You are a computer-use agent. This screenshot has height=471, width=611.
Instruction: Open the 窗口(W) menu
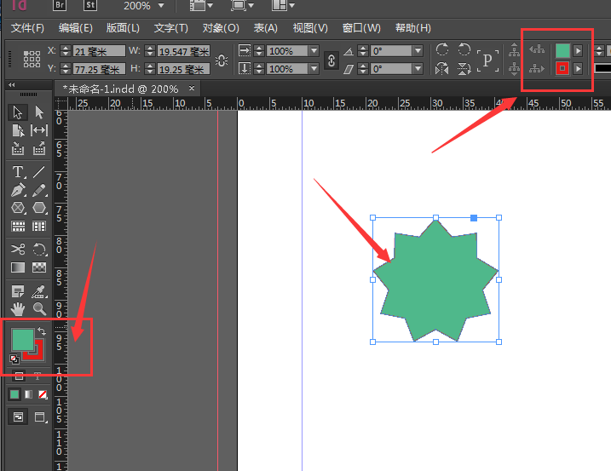click(x=361, y=28)
